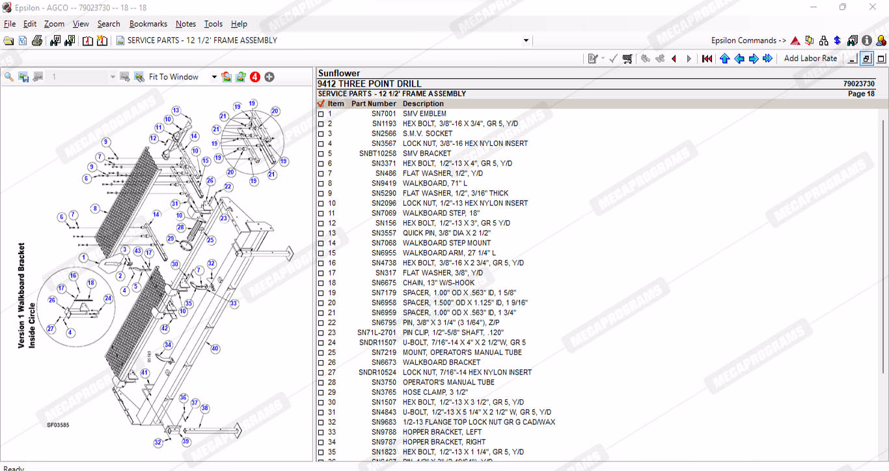The image size is (889, 471).
Task: Open the Bookmarks menu
Action: click(148, 24)
